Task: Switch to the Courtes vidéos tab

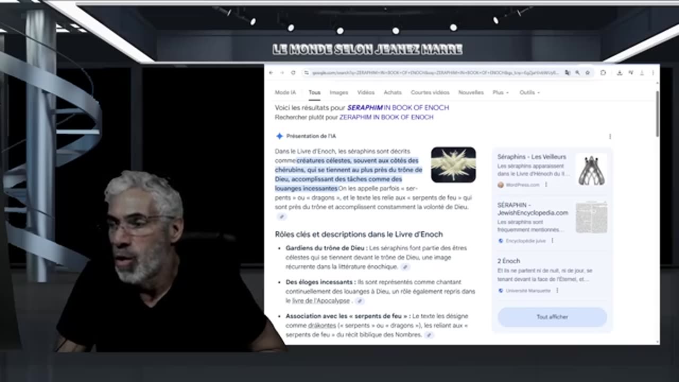Action: (430, 92)
